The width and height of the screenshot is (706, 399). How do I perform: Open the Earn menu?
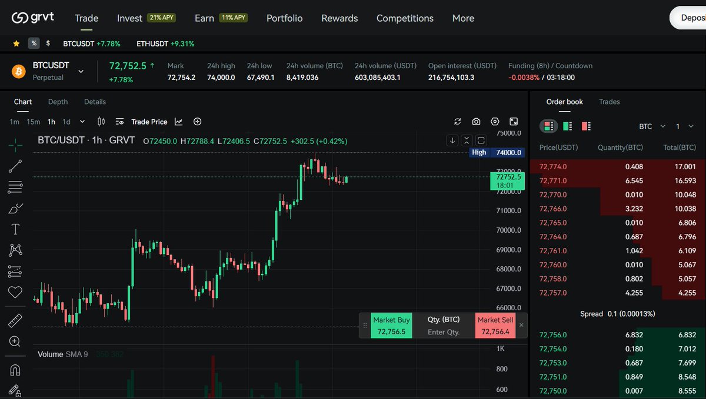point(221,18)
